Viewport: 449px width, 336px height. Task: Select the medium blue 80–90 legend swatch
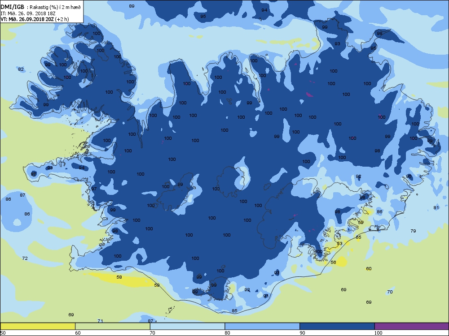pos(262,326)
